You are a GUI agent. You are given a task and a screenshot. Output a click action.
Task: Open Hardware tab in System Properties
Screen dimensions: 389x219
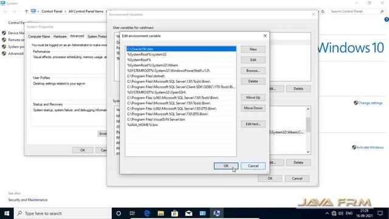tap(60, 36)
